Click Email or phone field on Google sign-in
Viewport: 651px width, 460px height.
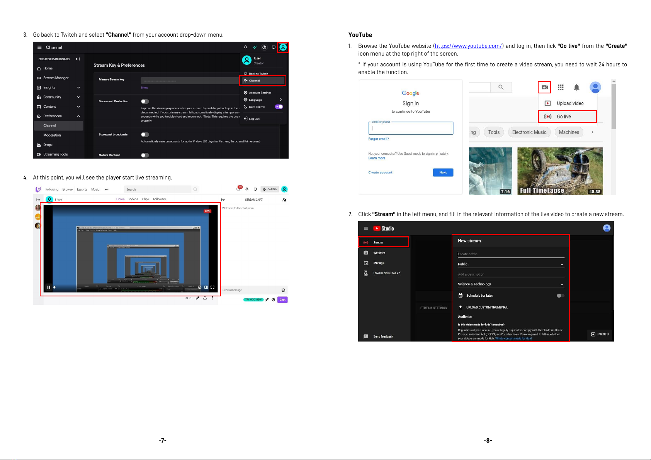[411, 128]
